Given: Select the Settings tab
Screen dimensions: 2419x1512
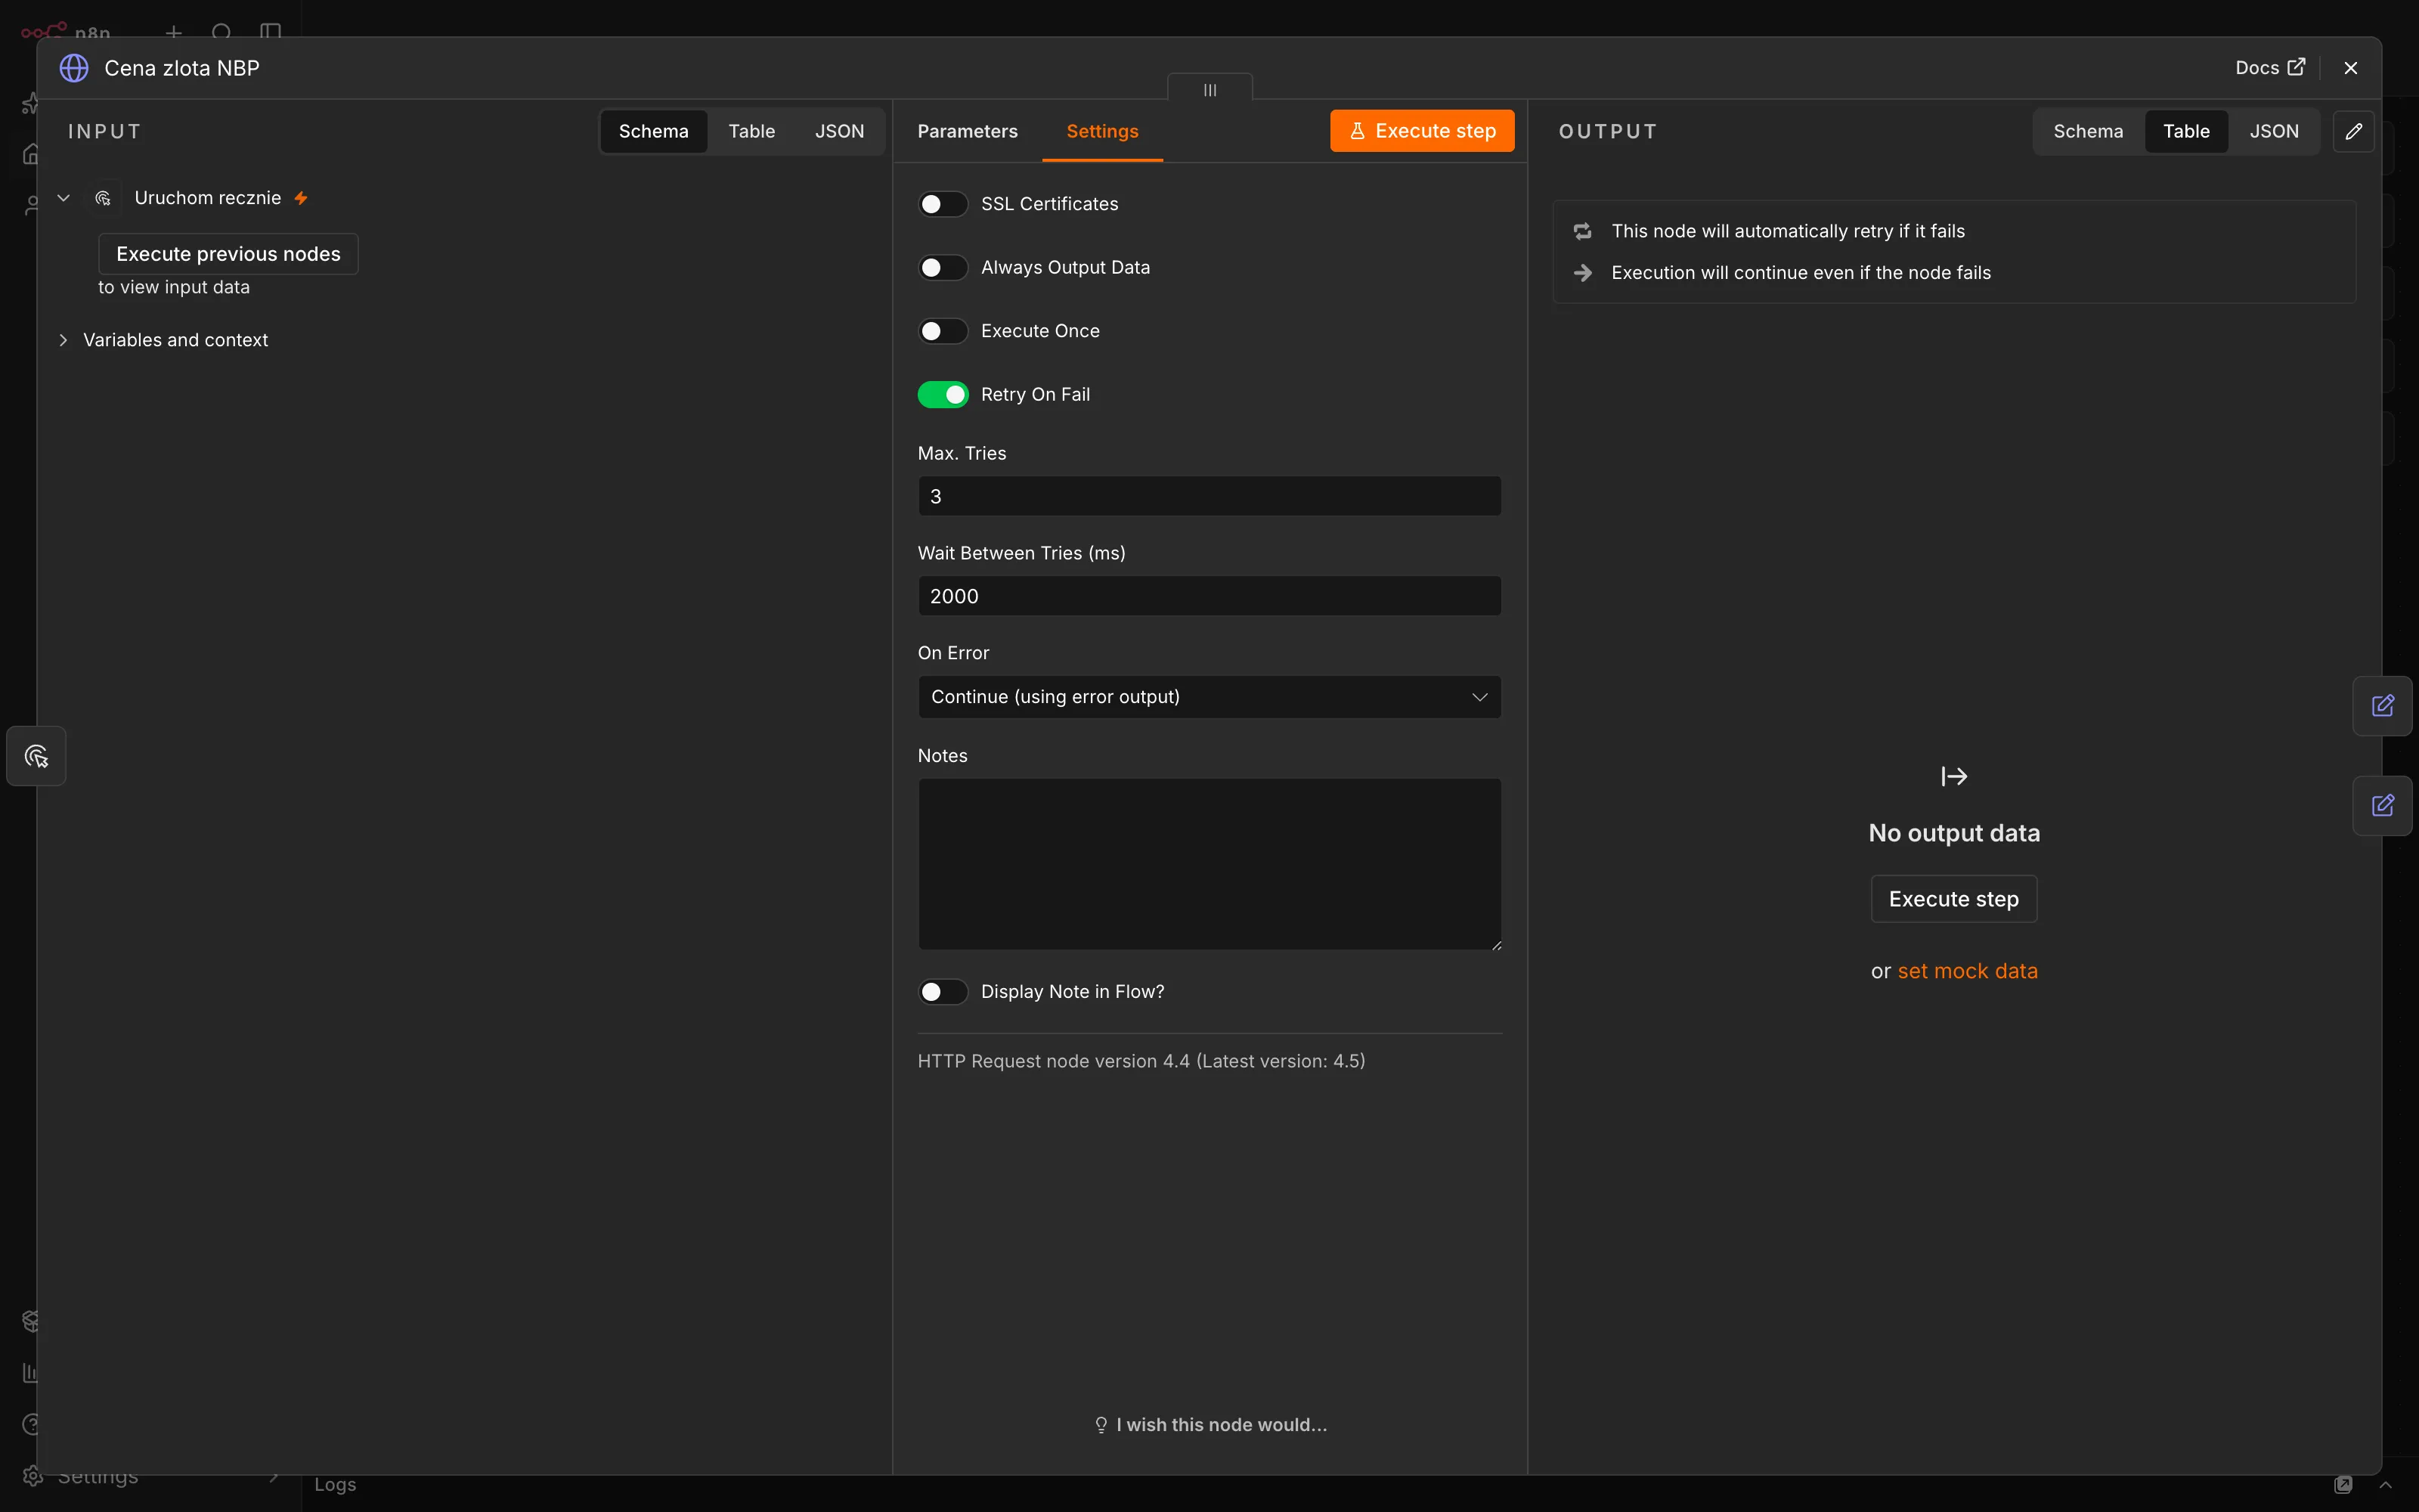Looking at the screenshot, I should 1101,131.
